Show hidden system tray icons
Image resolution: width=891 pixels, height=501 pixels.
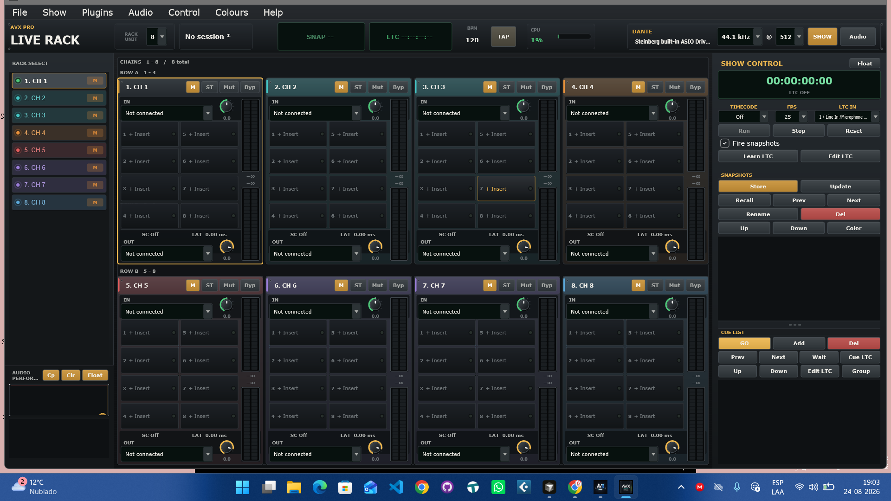[681, 487]
